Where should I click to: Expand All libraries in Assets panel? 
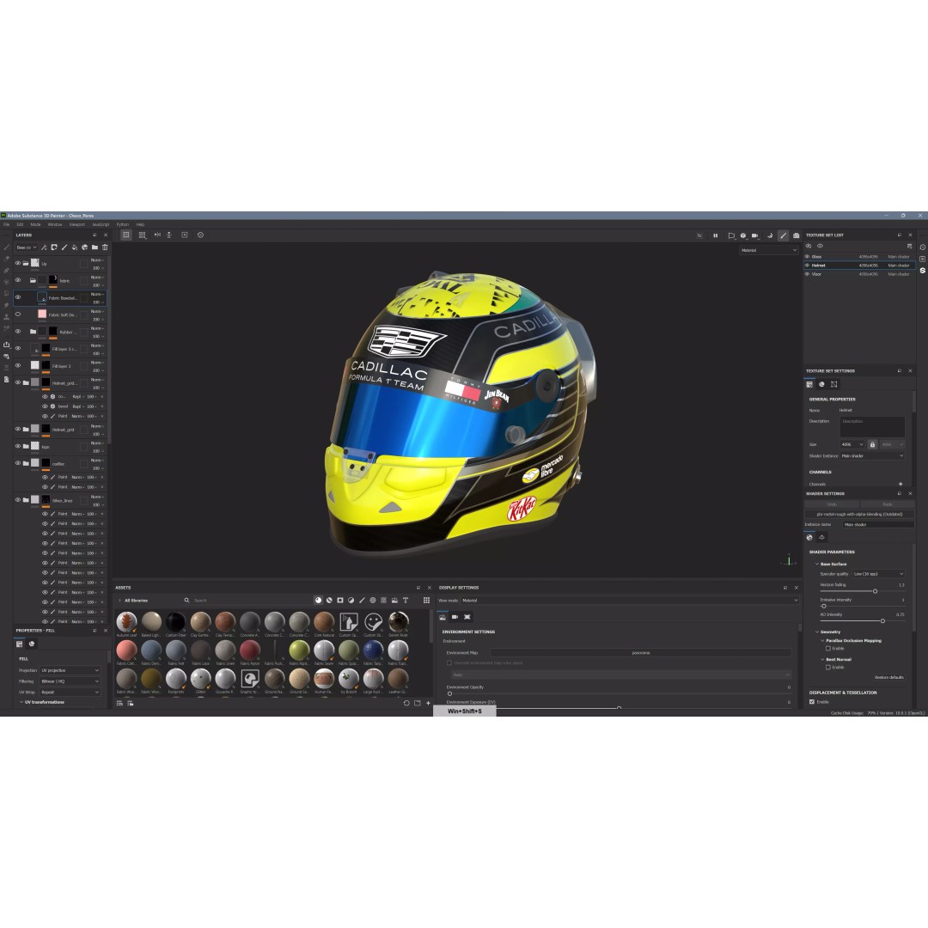pyautogui.click(x=133, y=600)
